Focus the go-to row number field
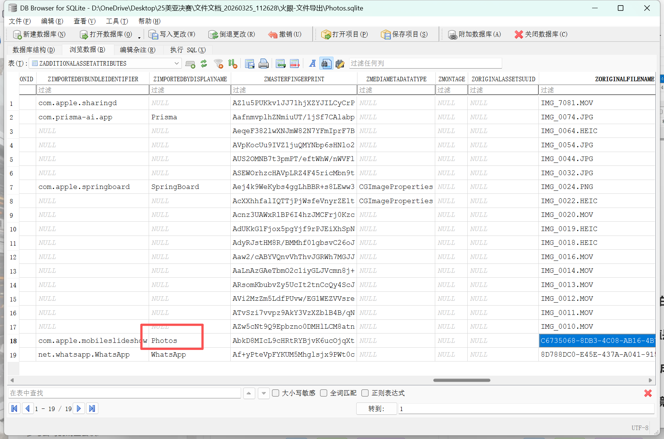The image size is (664, 439). (526, 409)
